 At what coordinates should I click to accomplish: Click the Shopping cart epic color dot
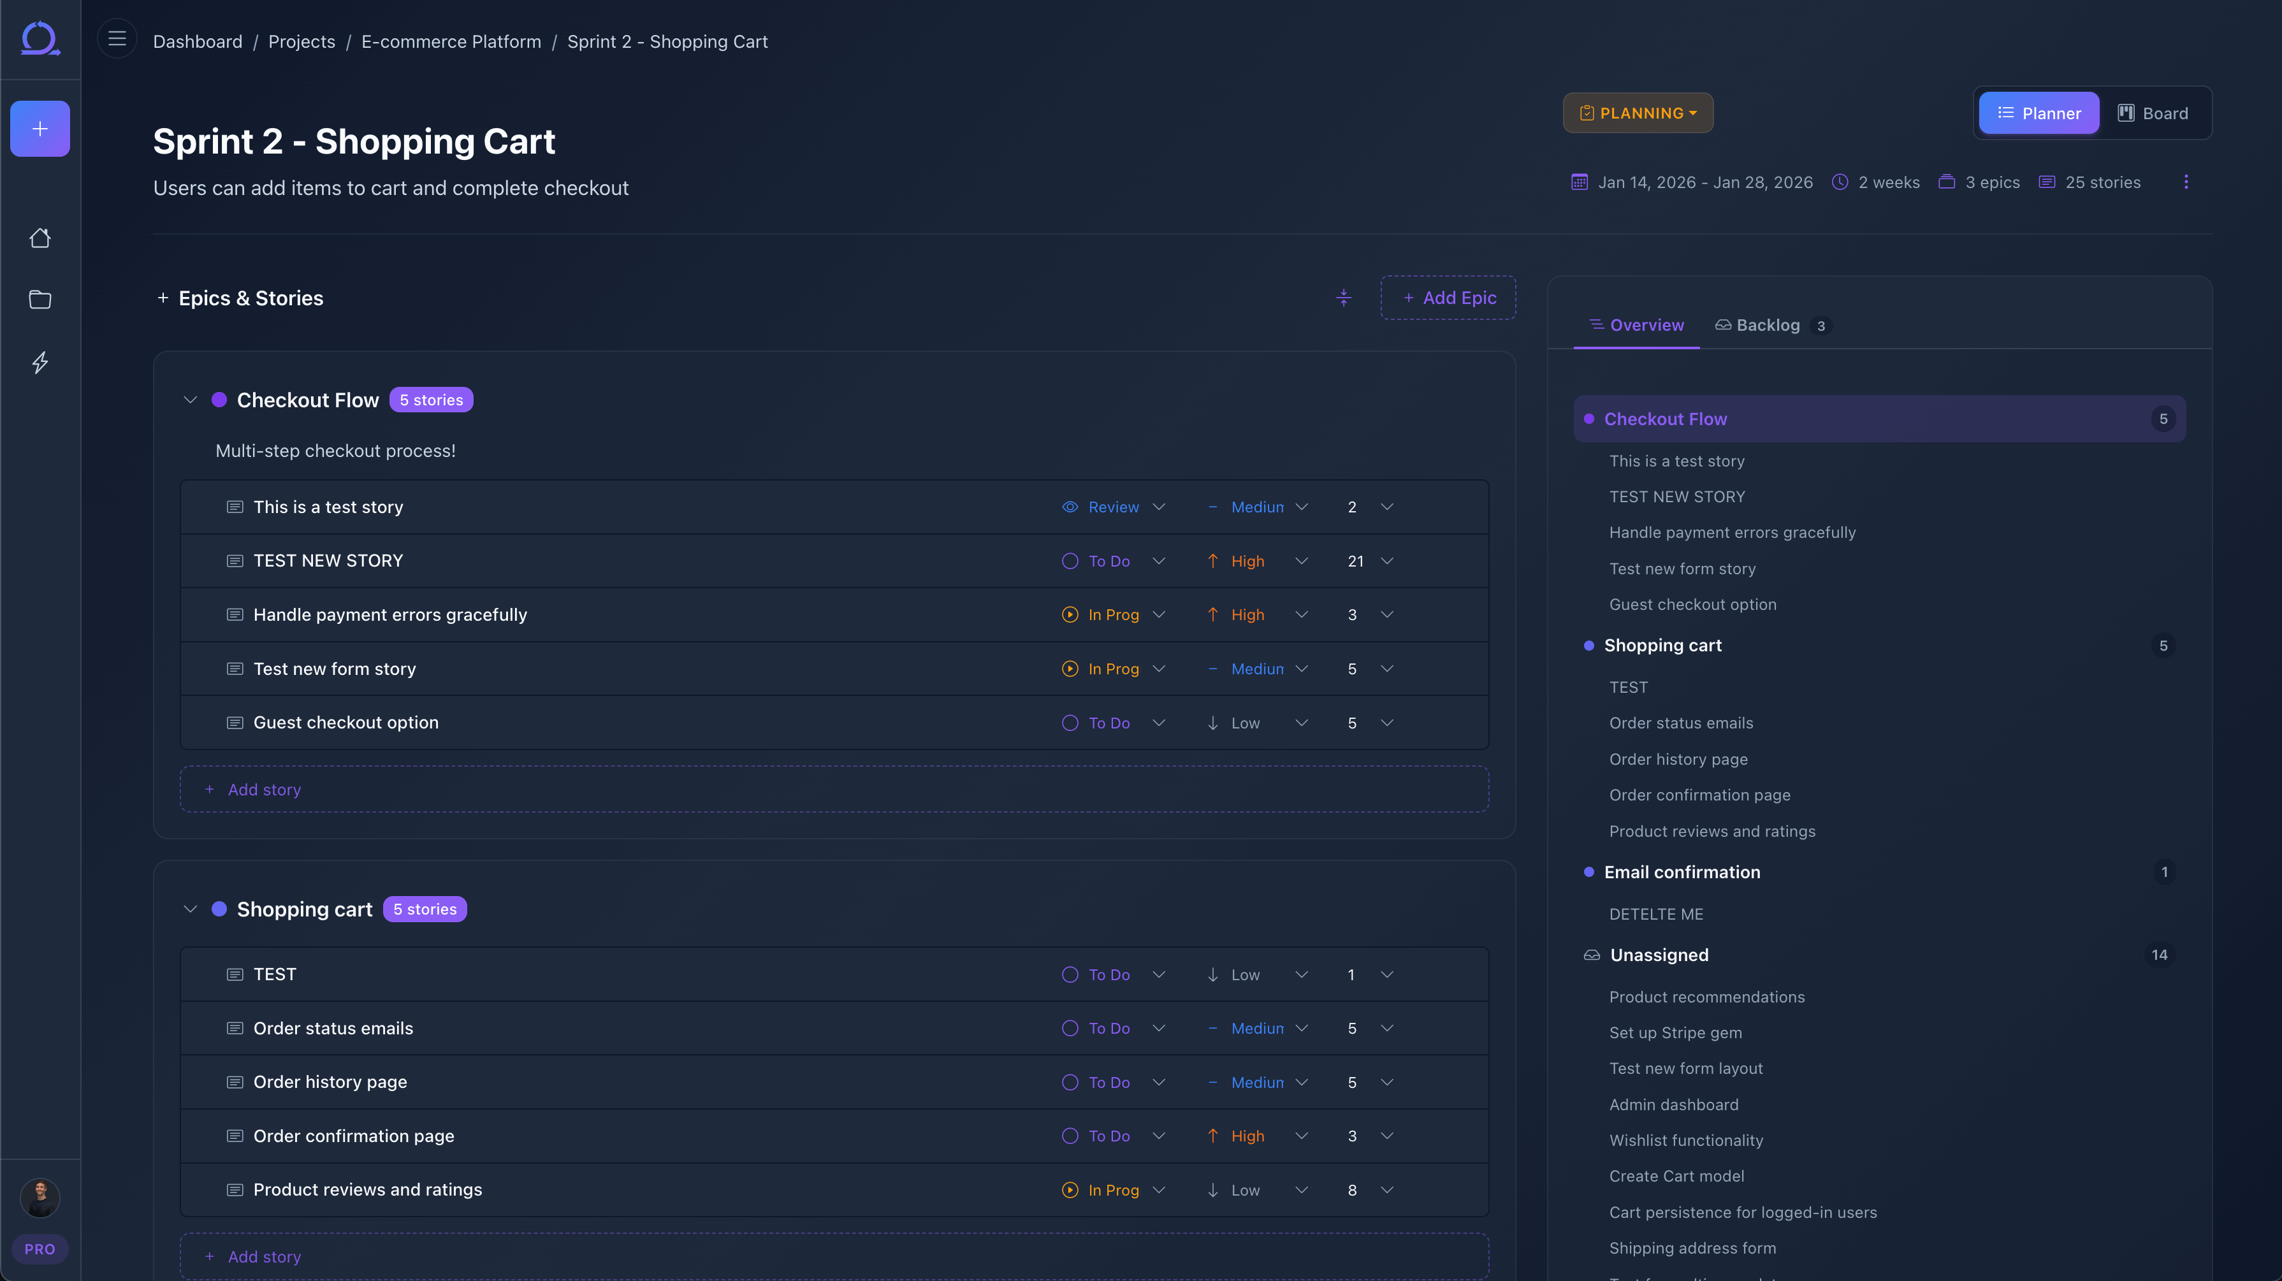(x=220, y=910)
